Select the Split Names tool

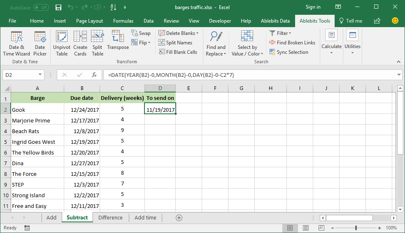175,42
